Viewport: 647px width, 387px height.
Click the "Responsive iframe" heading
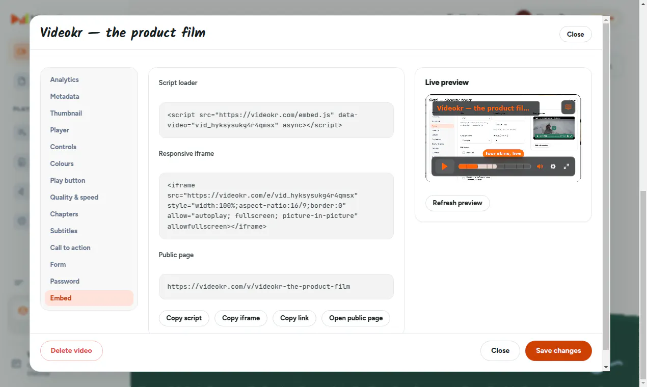click(x=186, y=153)
